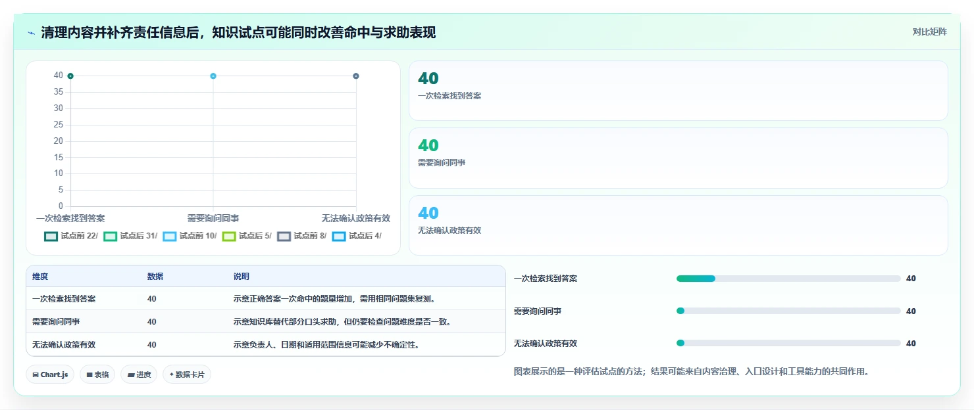Image resolution: width=974 pixels, height=410 pixels.
Task: Select the 数据卡片 chip
Action: click(x=187, y=375)
